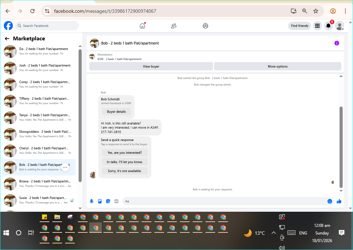Send quick response 'Sorry, it's not available.'
Viewport: 353px width, 250px height.
(x=125, y=171)
